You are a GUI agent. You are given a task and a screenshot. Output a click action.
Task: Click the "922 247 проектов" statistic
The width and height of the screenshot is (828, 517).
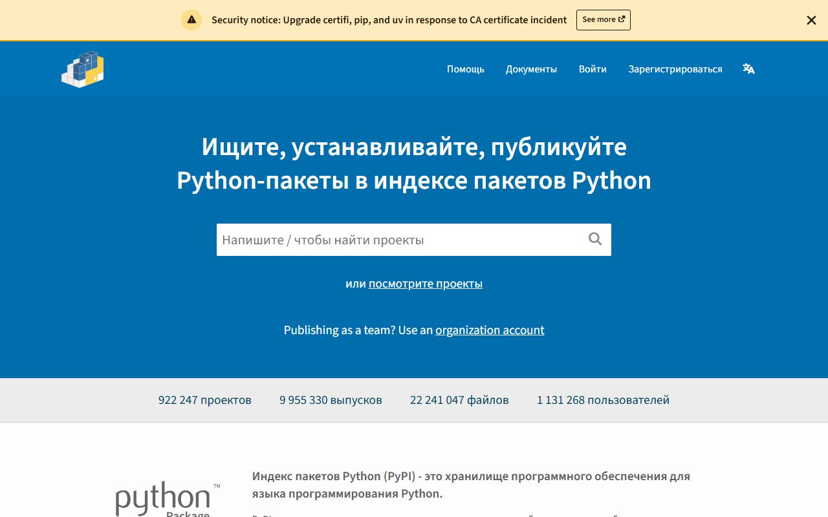pyautogui.click(x=205, y=400)
